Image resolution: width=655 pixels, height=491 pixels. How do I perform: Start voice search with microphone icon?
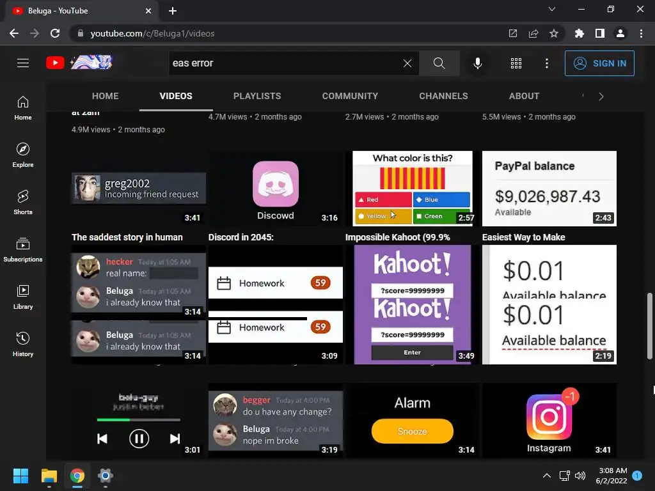477,63
